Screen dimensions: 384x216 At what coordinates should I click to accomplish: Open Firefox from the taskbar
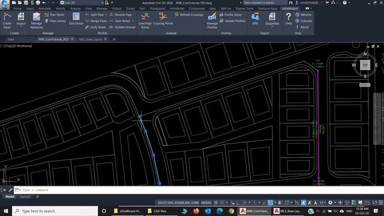(x=196, y=211)
